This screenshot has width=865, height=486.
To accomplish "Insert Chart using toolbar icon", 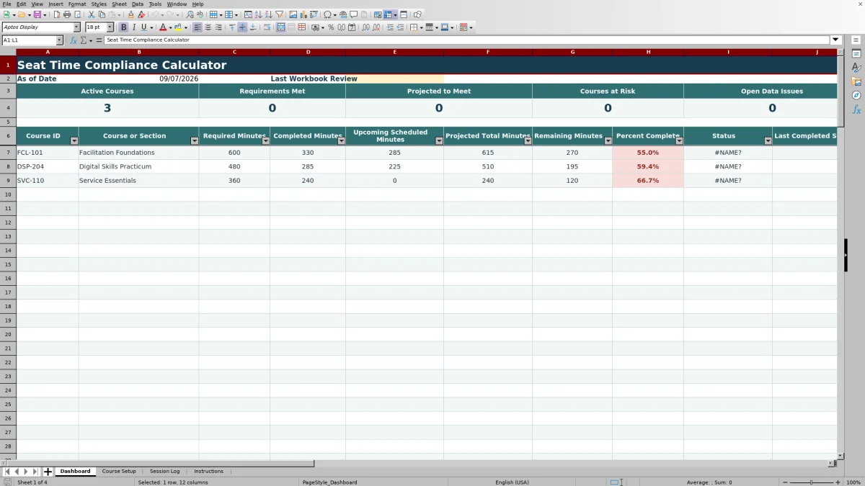I will [303, 14].
